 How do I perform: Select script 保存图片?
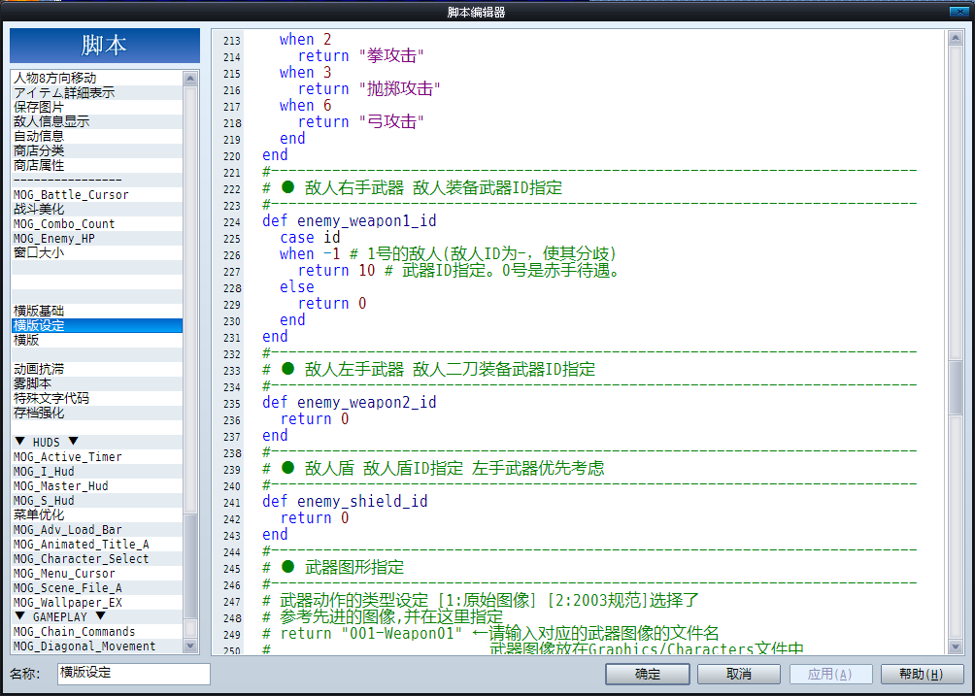click(x=97, y=107)
